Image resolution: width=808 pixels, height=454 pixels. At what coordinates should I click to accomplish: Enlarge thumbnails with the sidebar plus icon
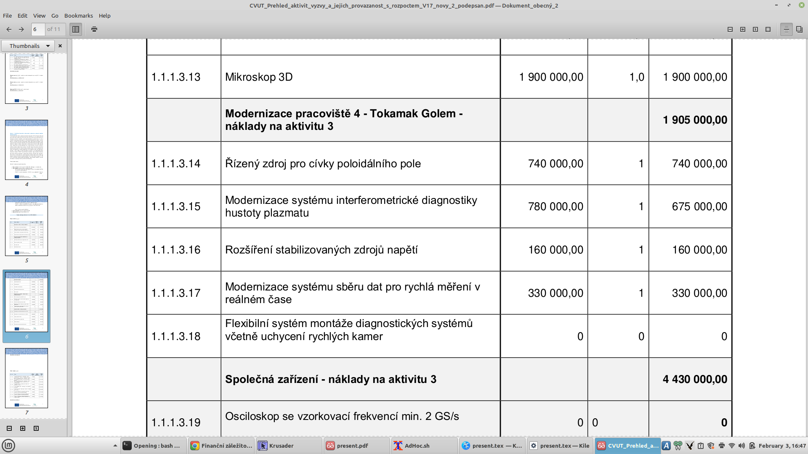point(23,428)
